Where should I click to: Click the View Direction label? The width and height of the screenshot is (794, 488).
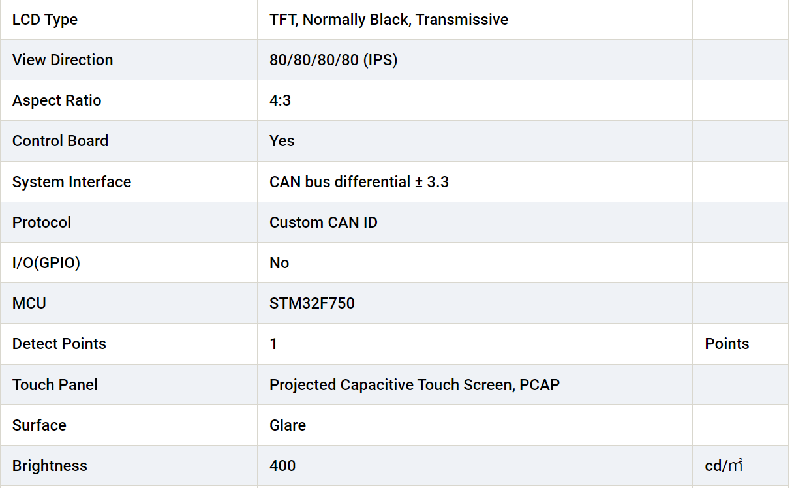coord(63,60)
